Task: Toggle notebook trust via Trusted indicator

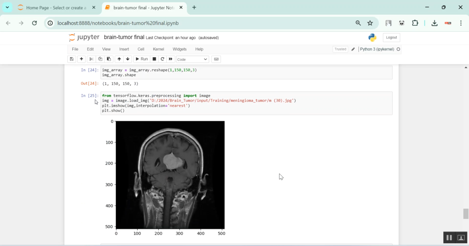Action: pyautogui.click(x=340, y=49)
